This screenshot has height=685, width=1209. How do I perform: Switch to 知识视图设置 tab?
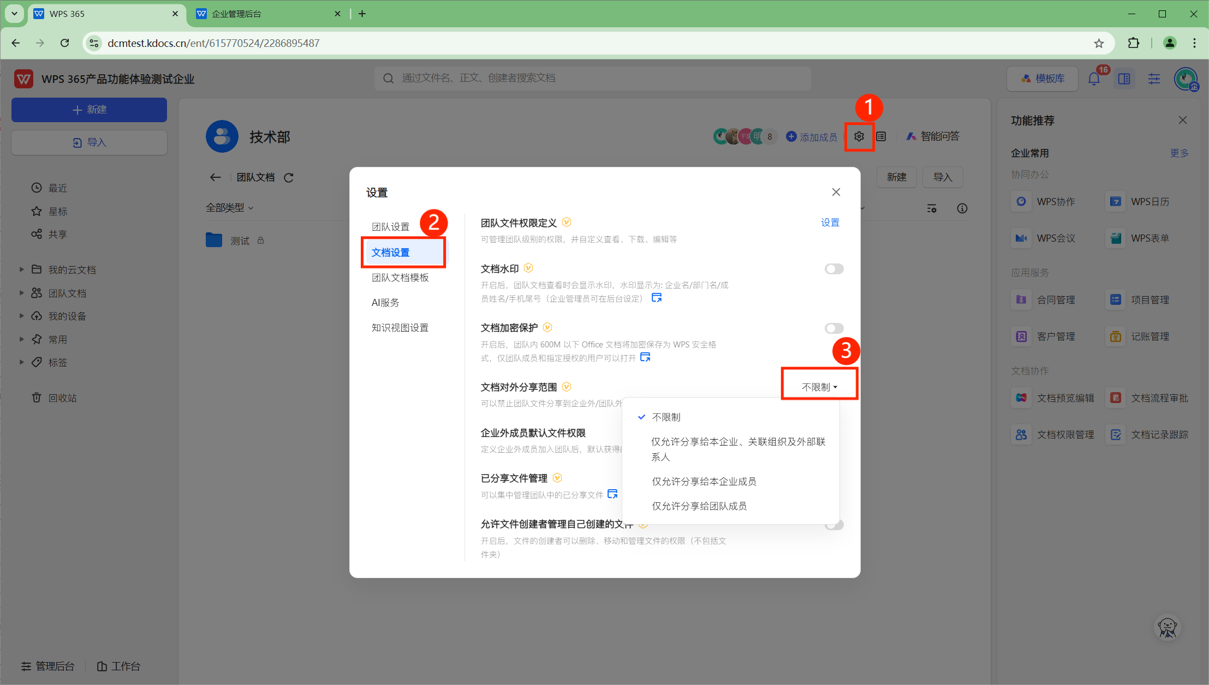tap(400, 328)
